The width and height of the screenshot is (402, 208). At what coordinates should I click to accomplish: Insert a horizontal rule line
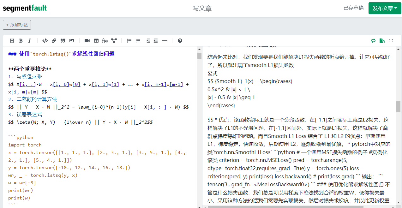point(165,41)
